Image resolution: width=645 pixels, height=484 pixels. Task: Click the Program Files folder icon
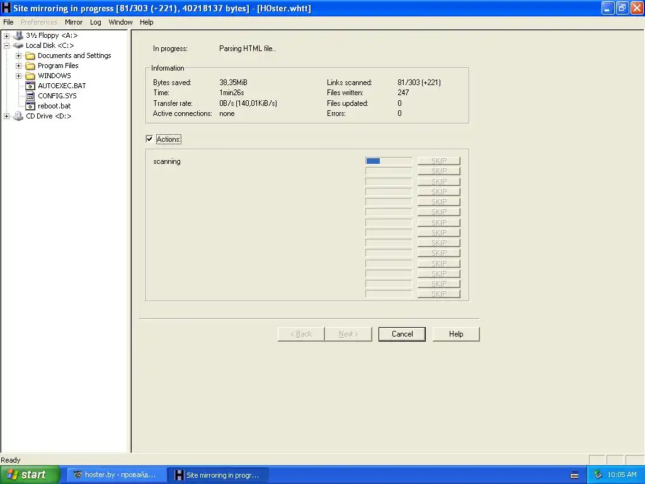tap(30, 66)
